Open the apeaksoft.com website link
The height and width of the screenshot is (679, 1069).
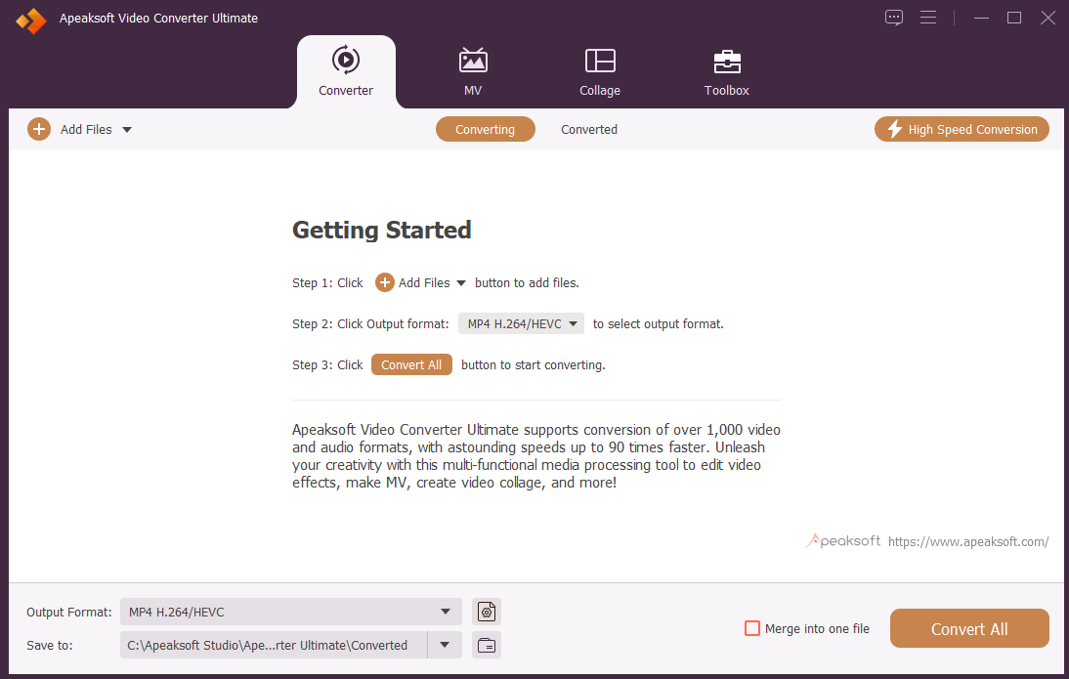coord(968,541)
